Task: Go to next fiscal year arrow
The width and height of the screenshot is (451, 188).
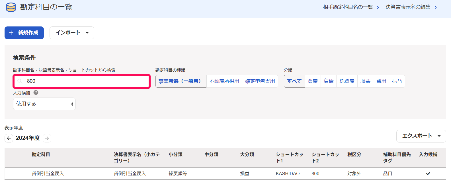Action: [x=47, y=138]
